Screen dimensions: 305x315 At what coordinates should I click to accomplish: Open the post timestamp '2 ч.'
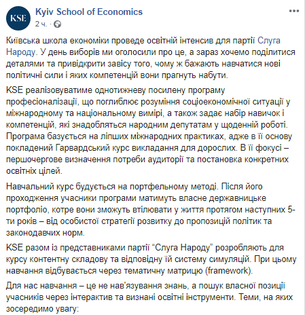41,24
